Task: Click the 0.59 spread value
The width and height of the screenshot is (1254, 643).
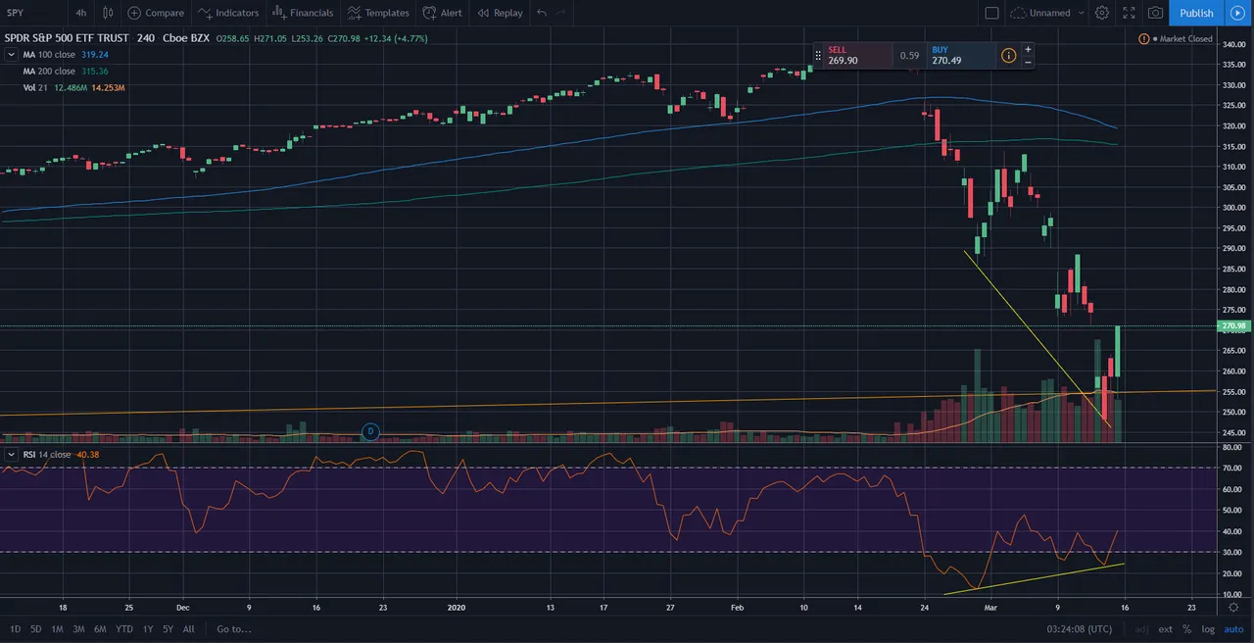Action: (x=910, y=56)
